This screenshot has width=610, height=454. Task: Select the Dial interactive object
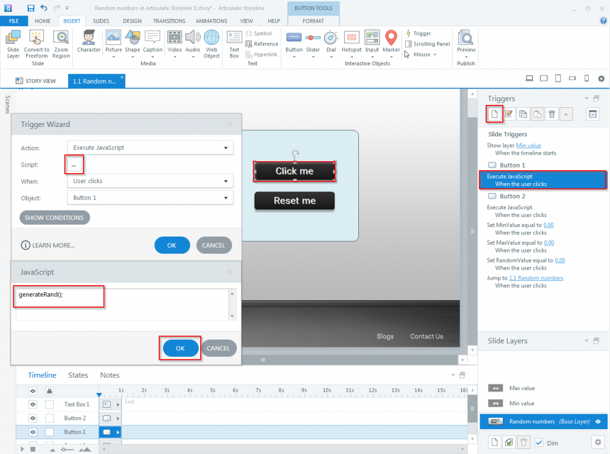click(x=331, y=41)
